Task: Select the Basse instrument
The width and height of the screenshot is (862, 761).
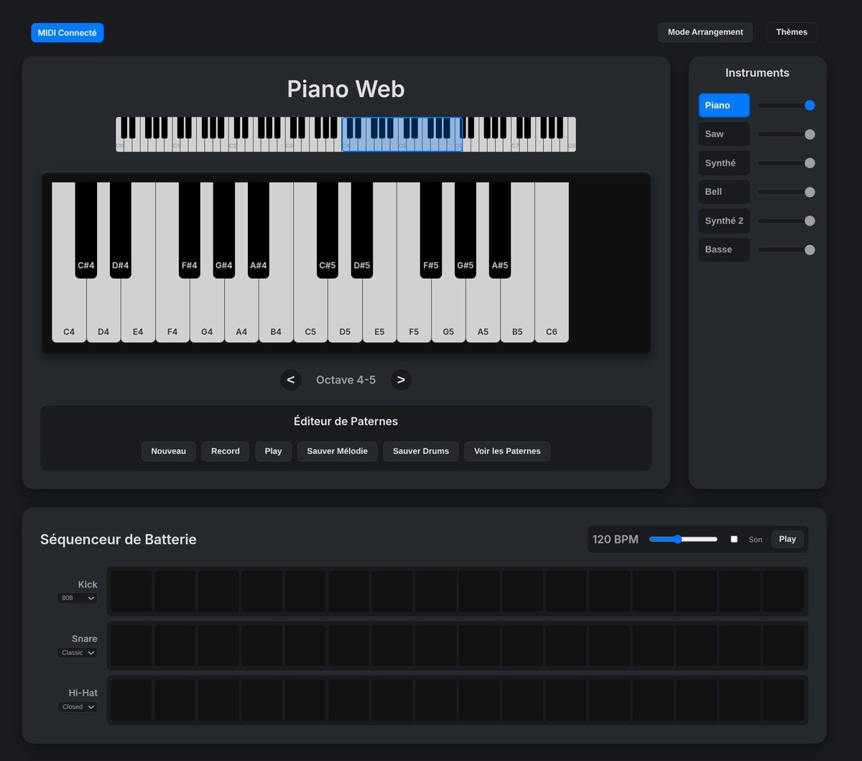Action: 724,249
